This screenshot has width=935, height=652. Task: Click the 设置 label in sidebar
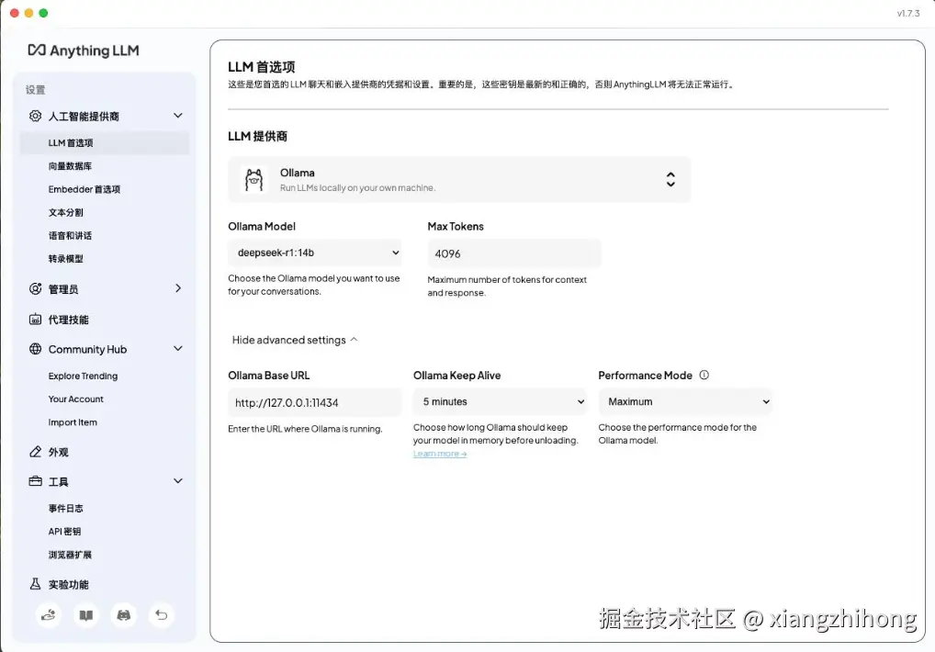tap(35, 90)
